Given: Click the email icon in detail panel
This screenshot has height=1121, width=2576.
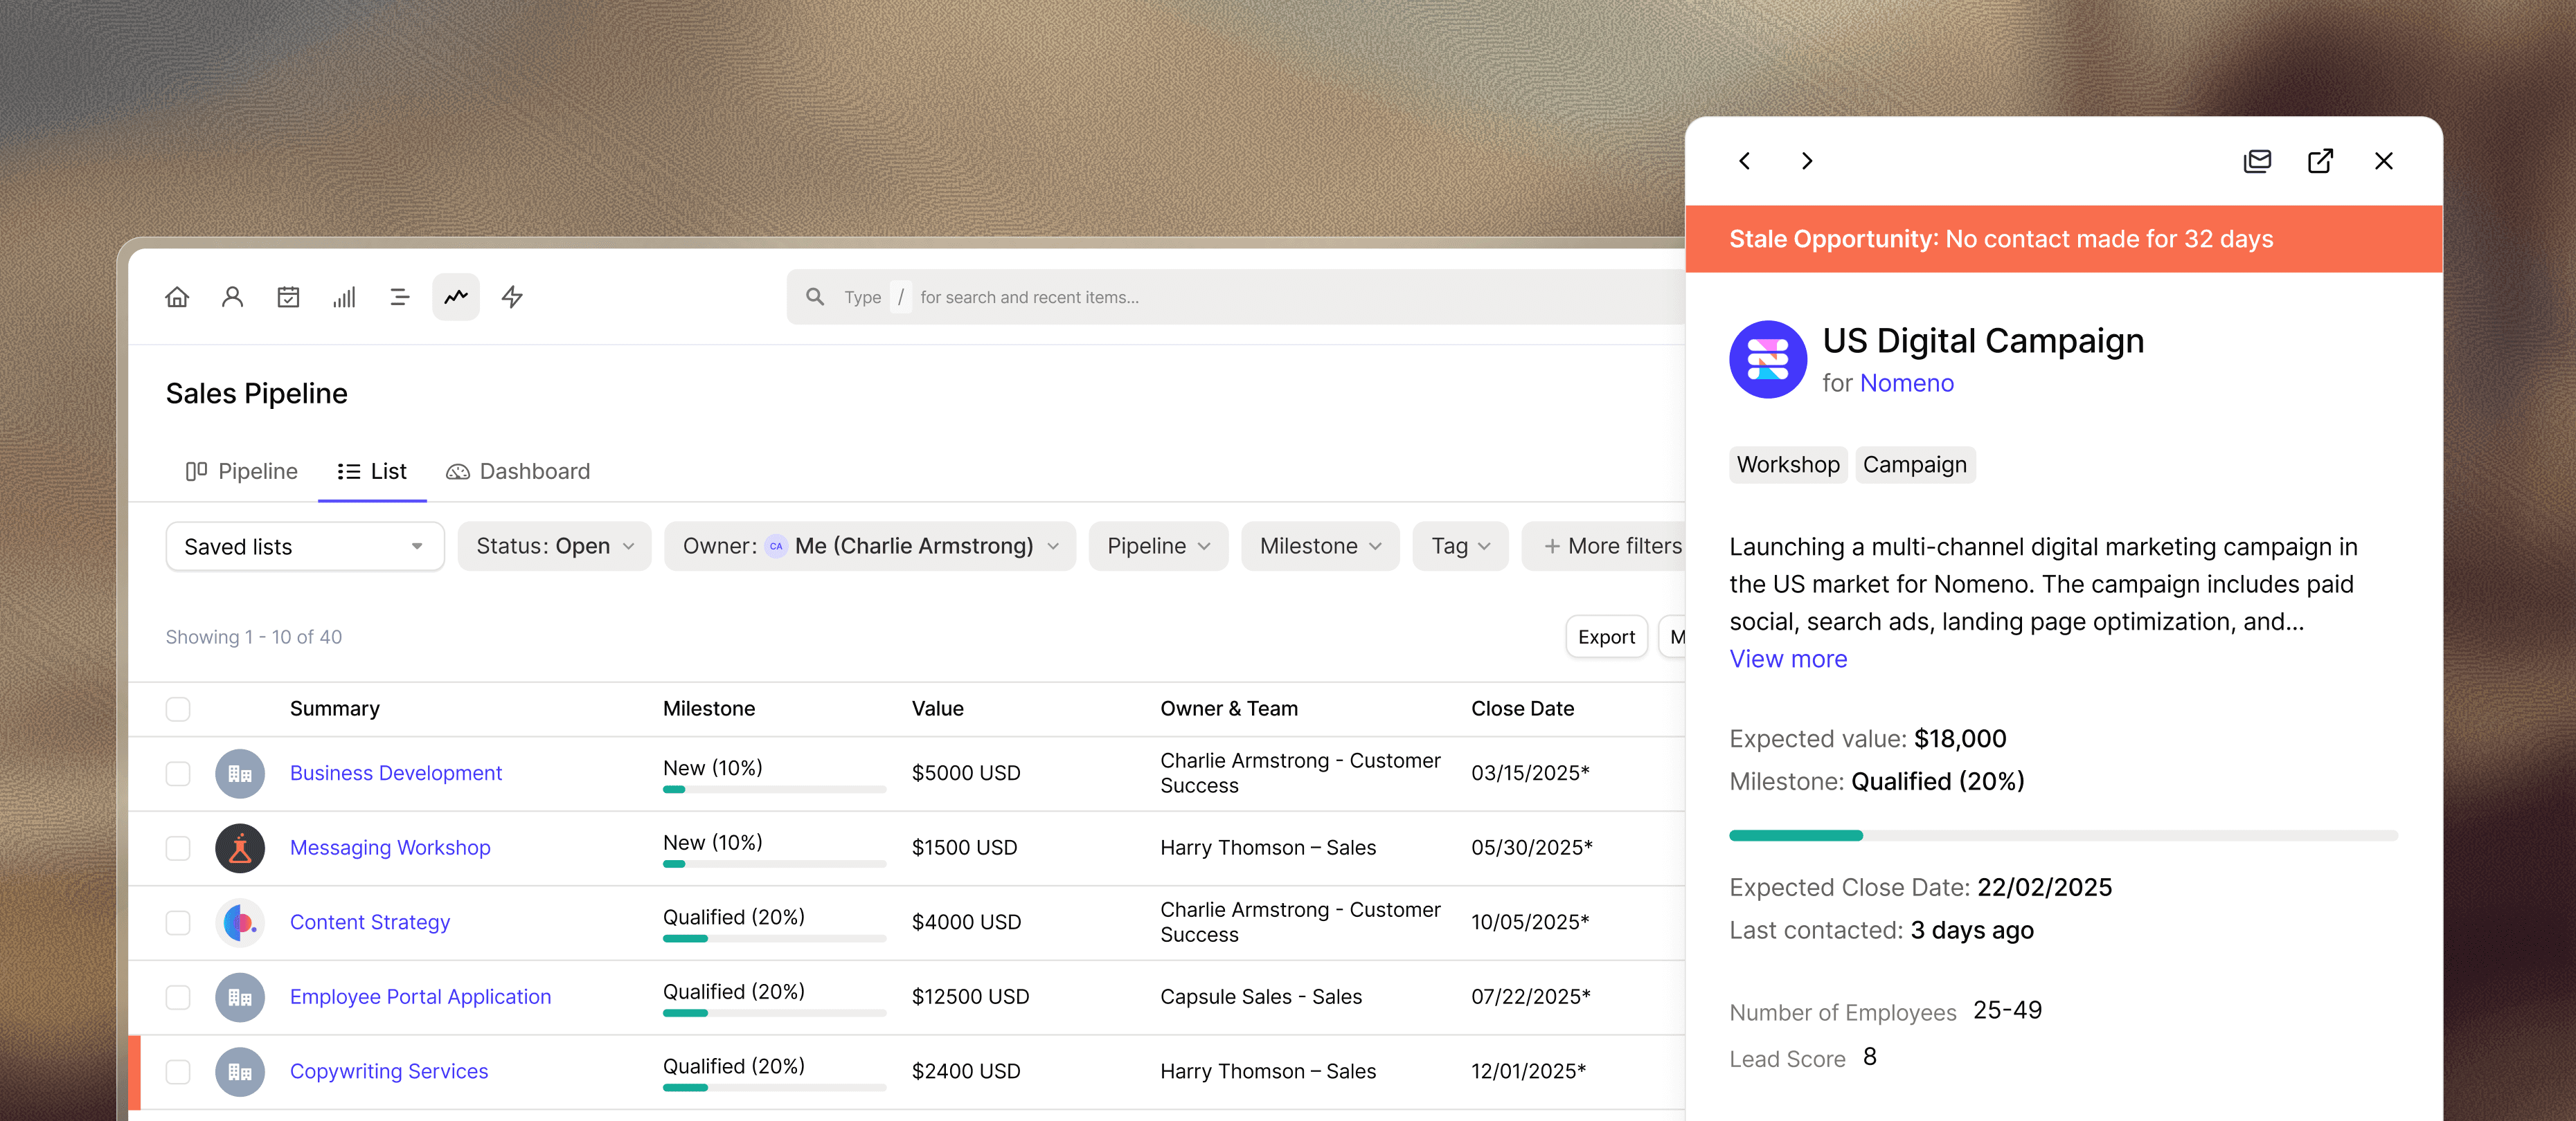Looking at the screenshot, I should 2257,161.
